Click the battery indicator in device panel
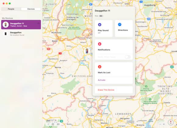 [x=101, y=16]
